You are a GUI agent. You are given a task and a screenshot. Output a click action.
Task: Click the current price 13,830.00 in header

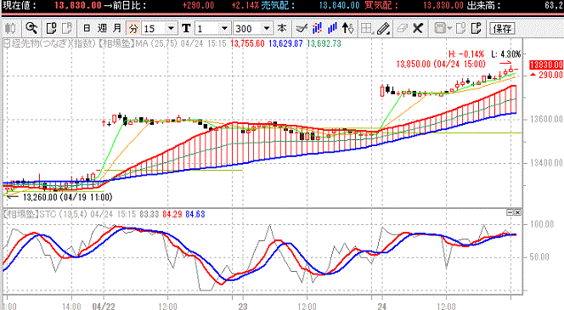78,5
